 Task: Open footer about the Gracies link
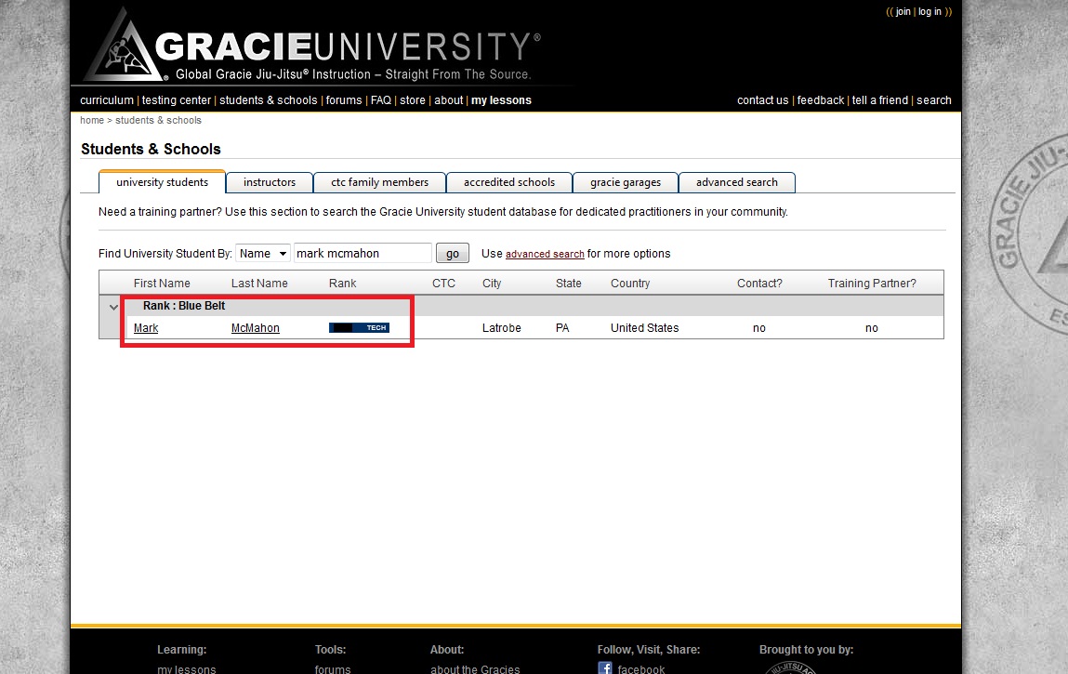pyautogui.click(x=475, y=669)
